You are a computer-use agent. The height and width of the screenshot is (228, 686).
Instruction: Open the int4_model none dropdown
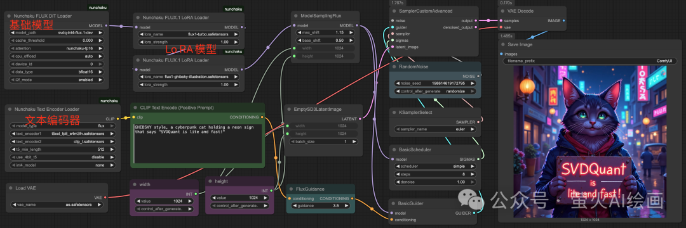pos(62,165)
